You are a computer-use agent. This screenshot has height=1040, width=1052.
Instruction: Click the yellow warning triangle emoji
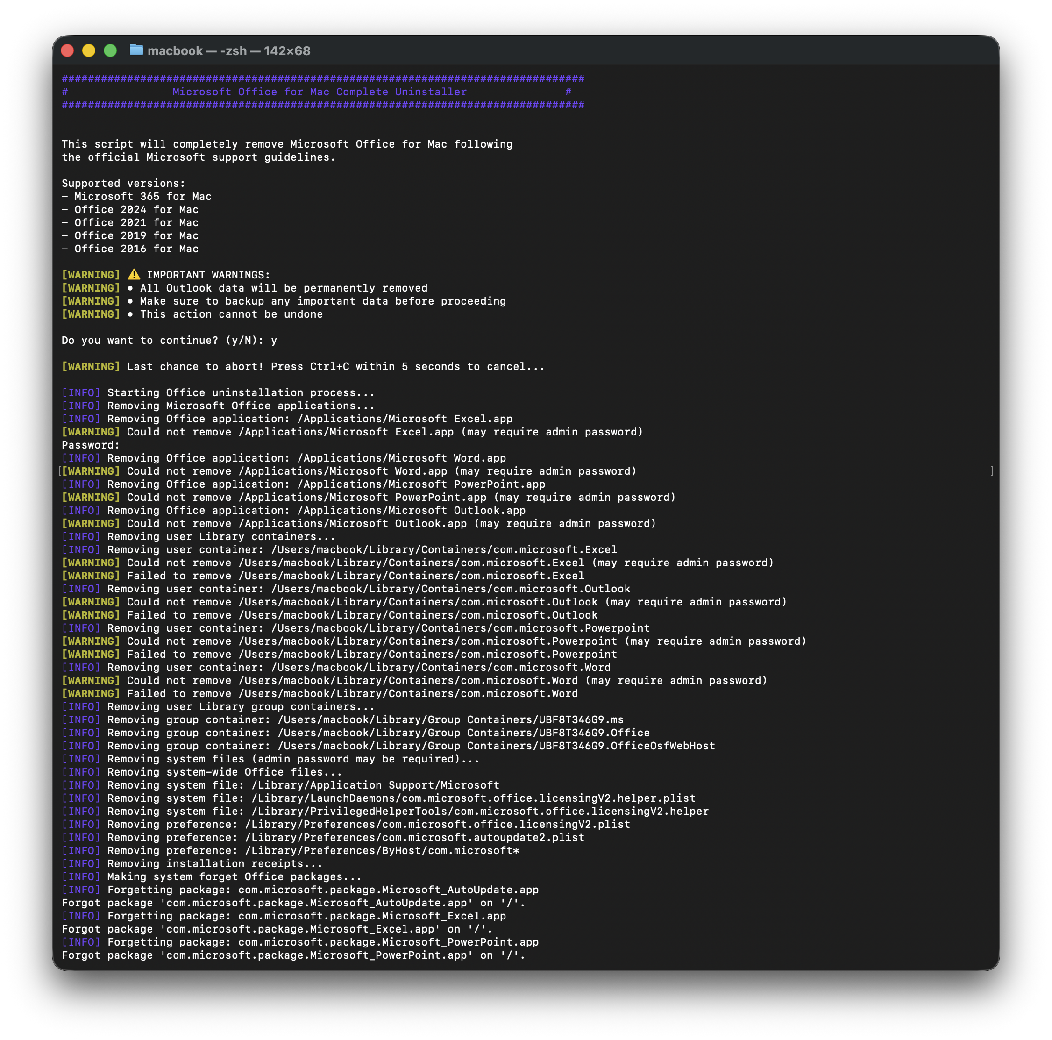point(134,274)
